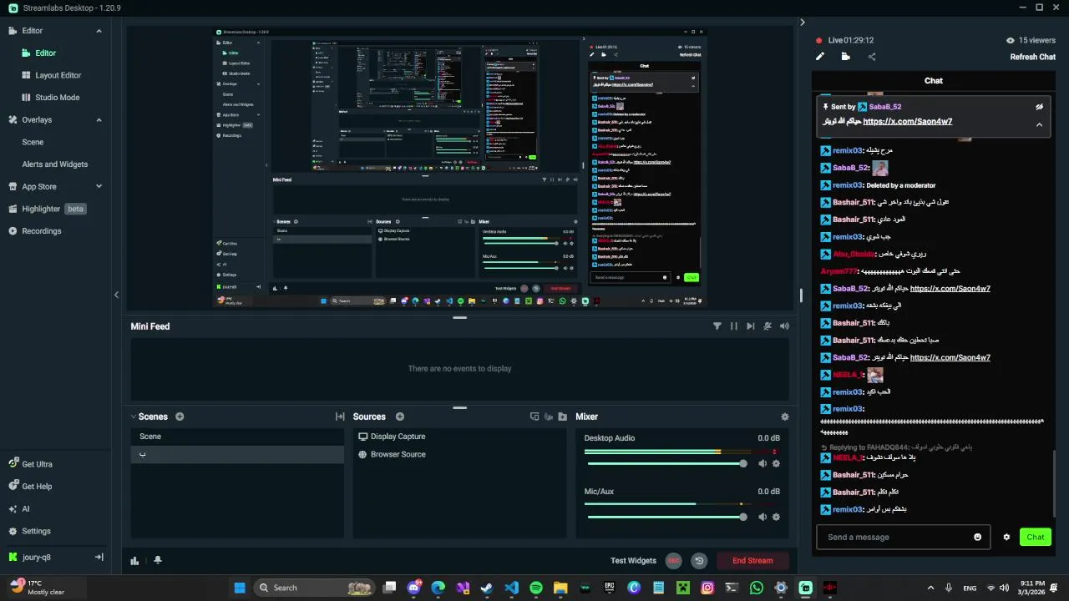The image size is (1069, 601).
Task: Edit stream info with pencil icon
Action: click(x=820, y=57)
